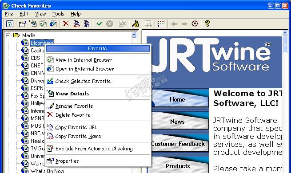Choose Copy Favorite URL

click(98, 127)
